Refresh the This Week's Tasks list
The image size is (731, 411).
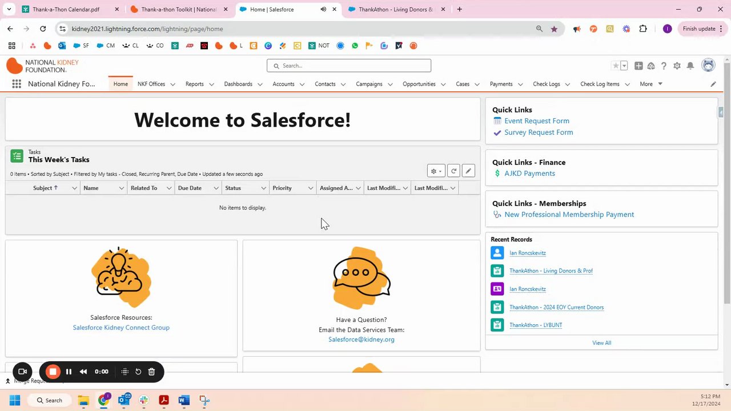pos(453,171)
